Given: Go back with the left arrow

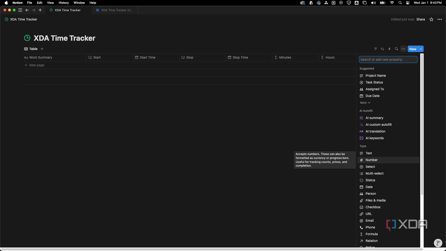Looking at the screenshot, I should click(x=27, y=10).
